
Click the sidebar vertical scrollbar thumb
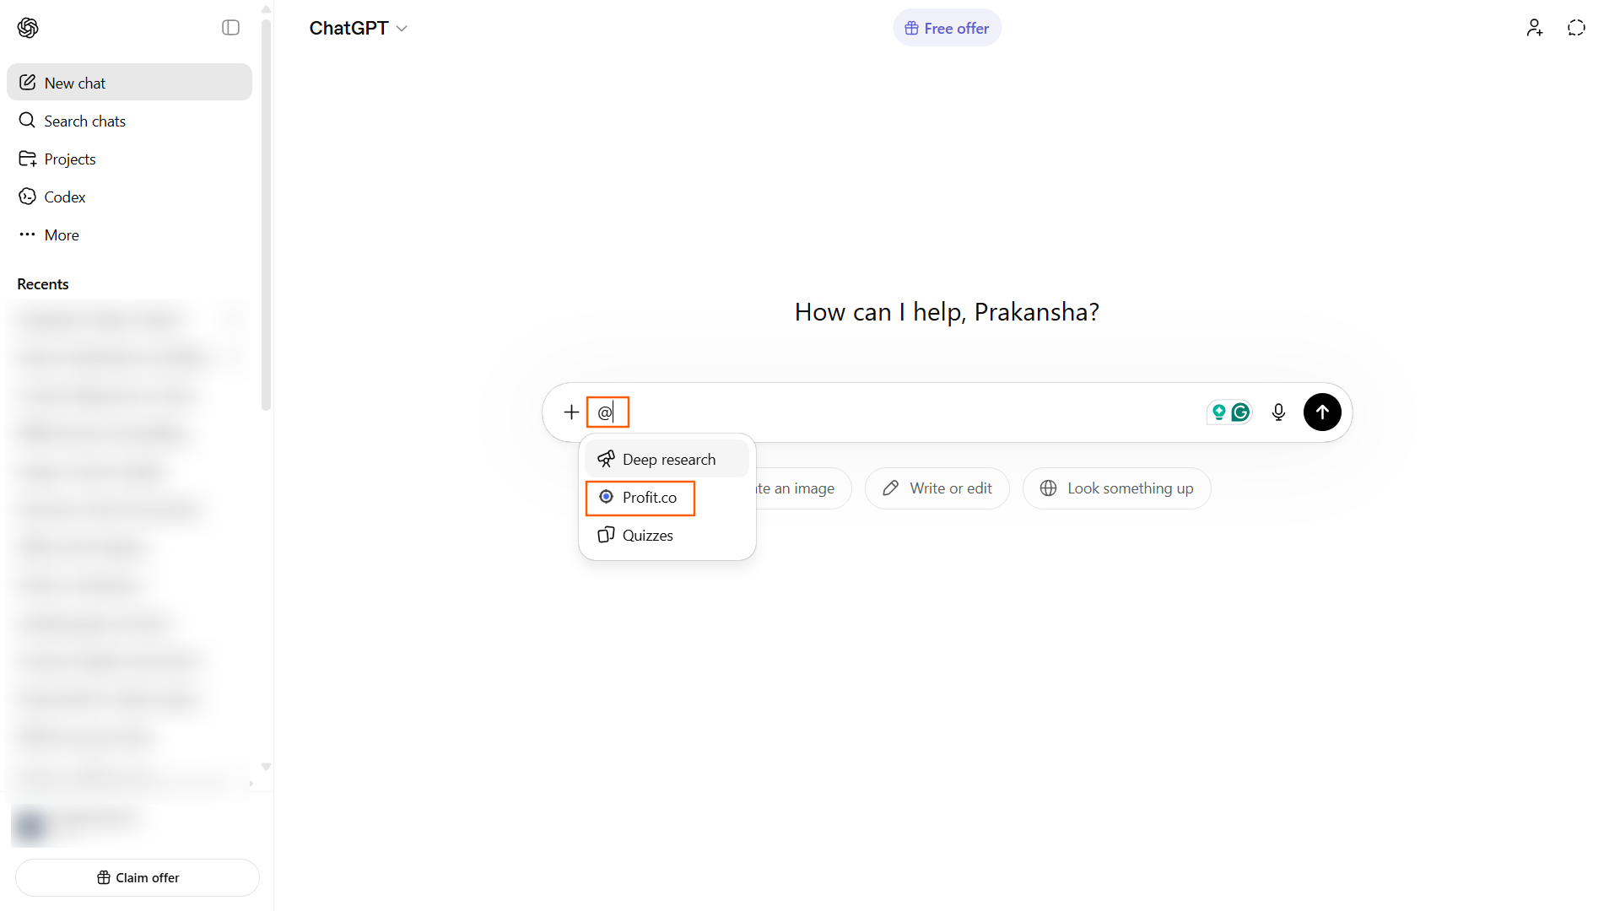[266, 215]
